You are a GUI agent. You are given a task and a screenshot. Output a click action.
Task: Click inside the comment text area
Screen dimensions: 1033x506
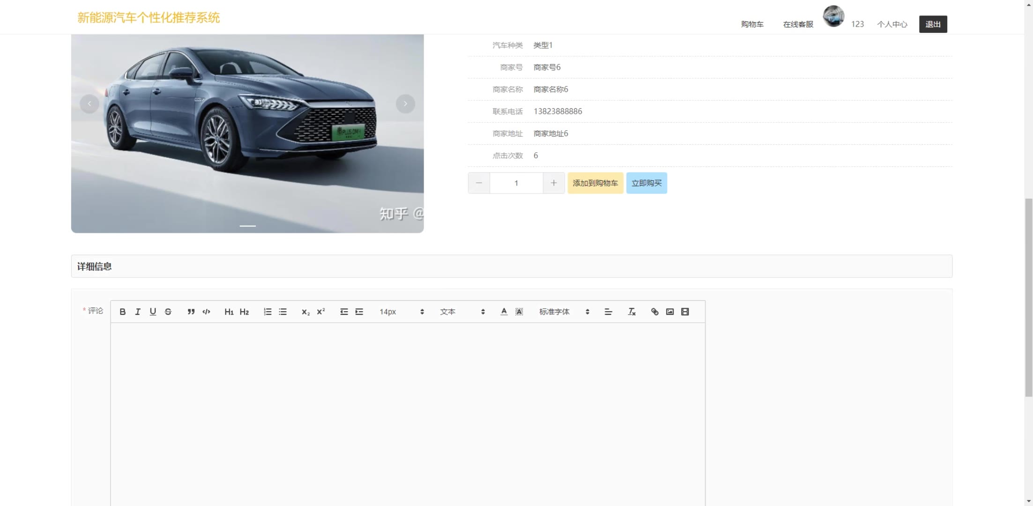coord(408,415)
